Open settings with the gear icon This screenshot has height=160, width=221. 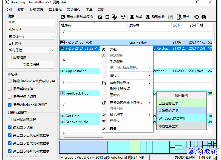tap(197, 17)
